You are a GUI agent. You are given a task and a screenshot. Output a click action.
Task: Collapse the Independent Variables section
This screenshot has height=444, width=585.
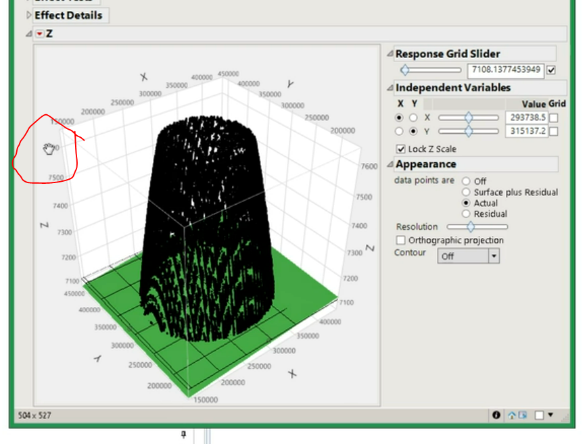[x=390, y=88]
